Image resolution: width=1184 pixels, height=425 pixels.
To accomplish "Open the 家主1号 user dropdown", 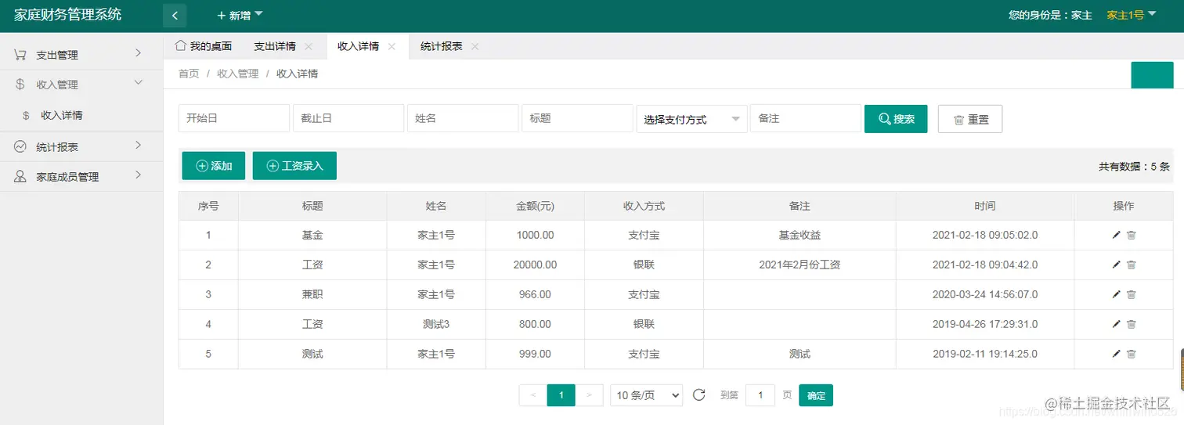I will 1132,15.
